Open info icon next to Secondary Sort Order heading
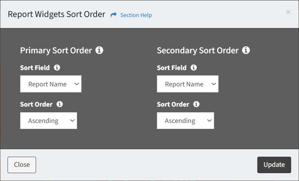Image resolution: width=299 pixels, height=181 pixels. coord(246,50)
